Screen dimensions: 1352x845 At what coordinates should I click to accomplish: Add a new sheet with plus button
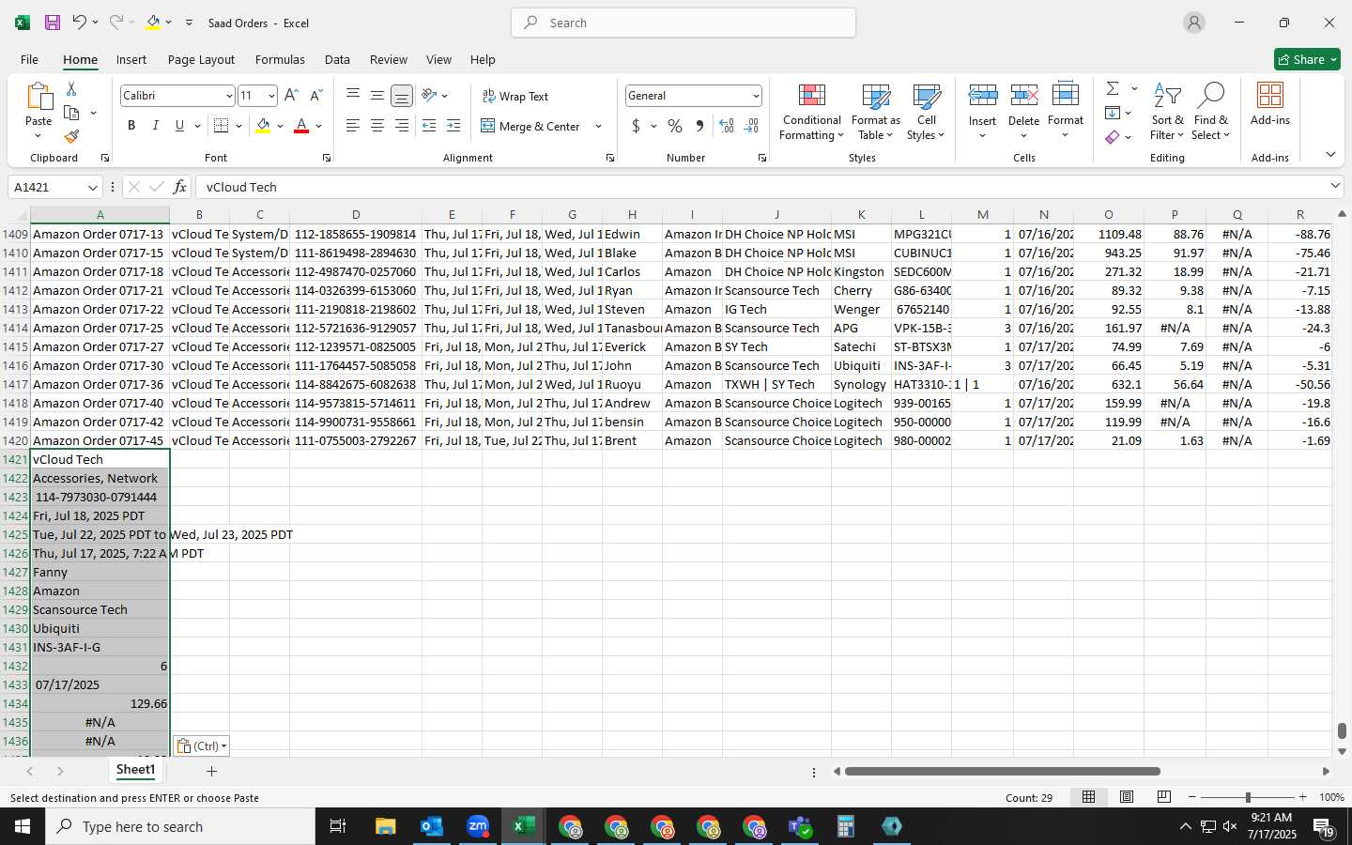pyautogui.click(x=212, y=772)
